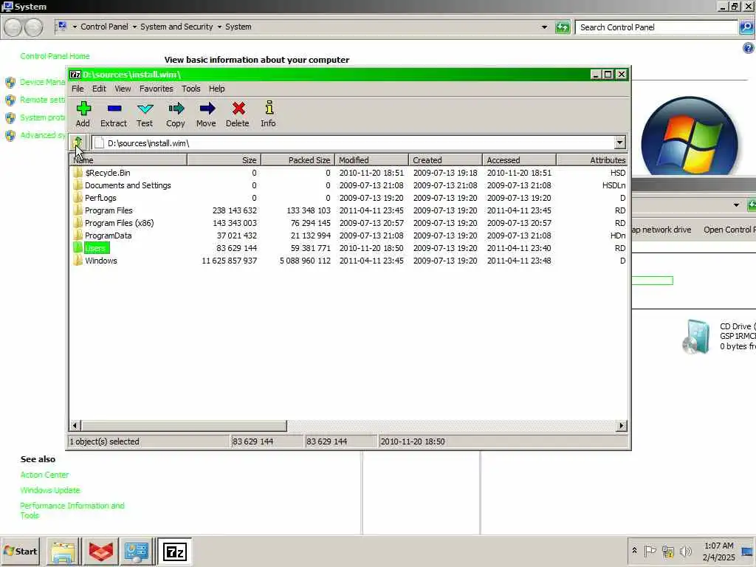Show hidden system tray icons
The width and height of the screenshot is (756, 567).
pyautogui.click(x=634, y=550)
